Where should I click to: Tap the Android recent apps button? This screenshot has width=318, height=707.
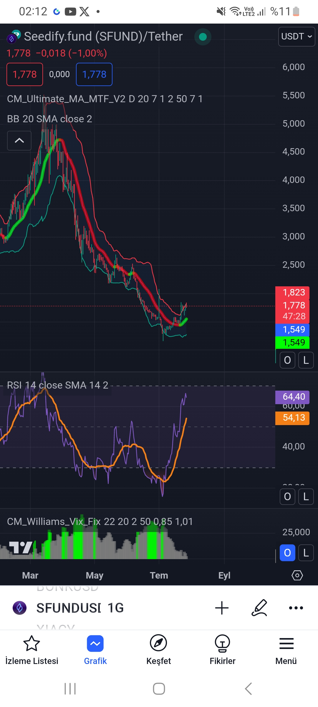click(x=70, y=689)
